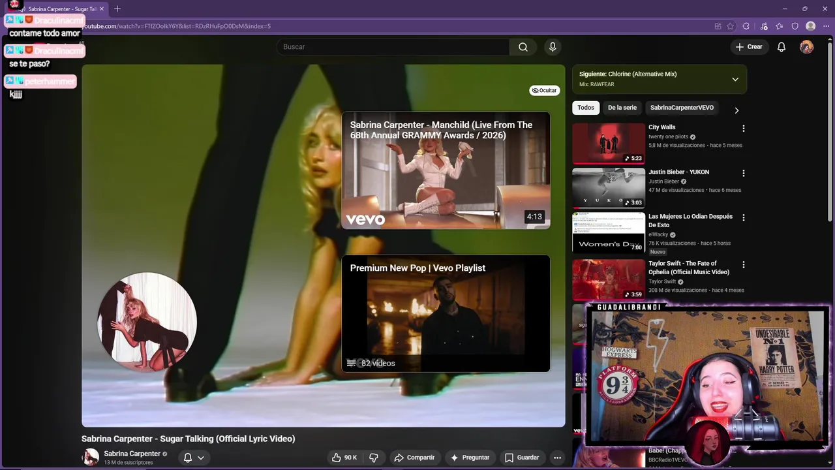The image size is (835, 470).
Task: Open browser favorites list icon
Action: 780,26
